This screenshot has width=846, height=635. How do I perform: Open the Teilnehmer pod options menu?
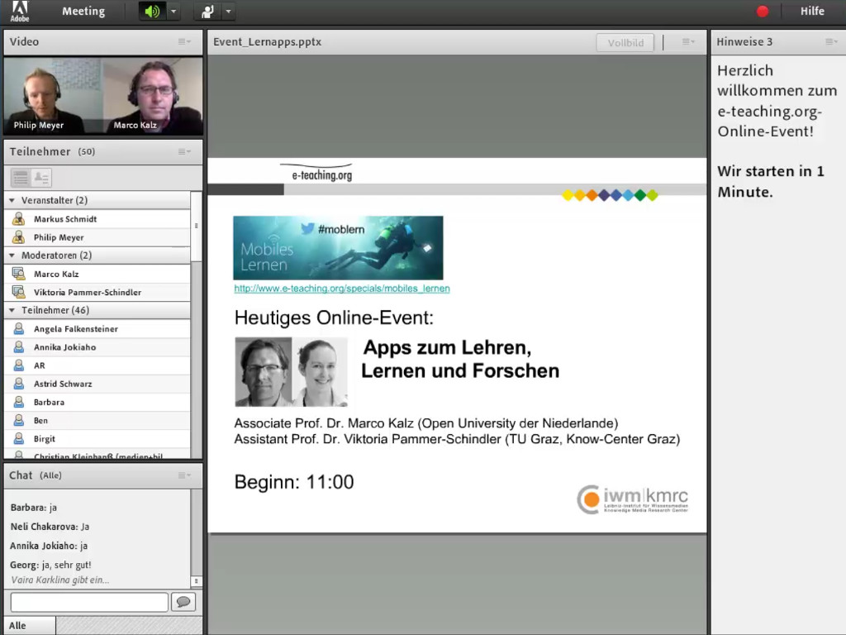coord(184,152)
